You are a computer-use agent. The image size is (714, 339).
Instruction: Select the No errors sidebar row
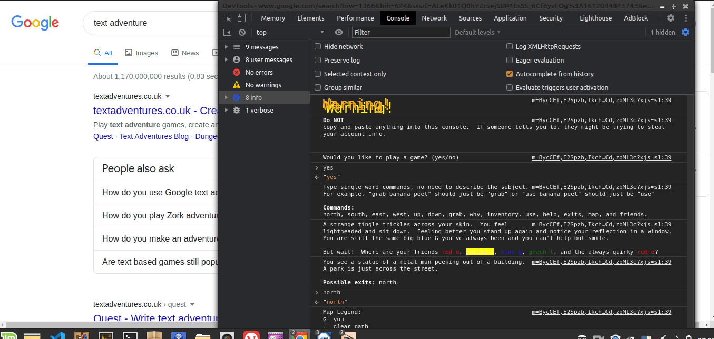pos(265,72)
